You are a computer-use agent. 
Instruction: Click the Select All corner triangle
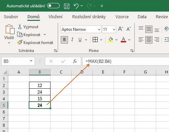point(5,72)
